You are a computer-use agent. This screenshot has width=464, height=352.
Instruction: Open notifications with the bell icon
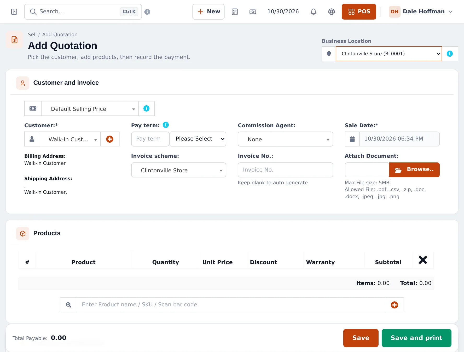pyautogui.click(x=314, y=12)
